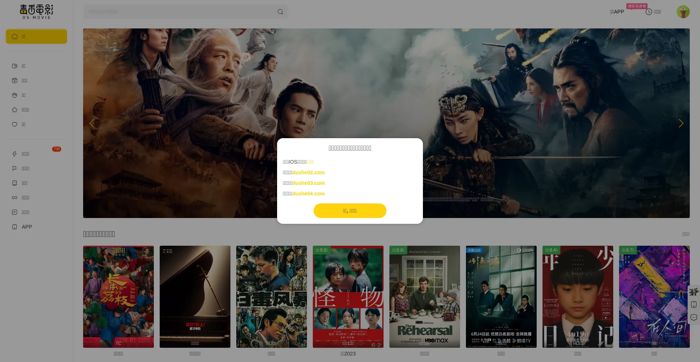Open the dushe03.com link in popup
This screenshot has width=700, height=362.
[308, 183]
